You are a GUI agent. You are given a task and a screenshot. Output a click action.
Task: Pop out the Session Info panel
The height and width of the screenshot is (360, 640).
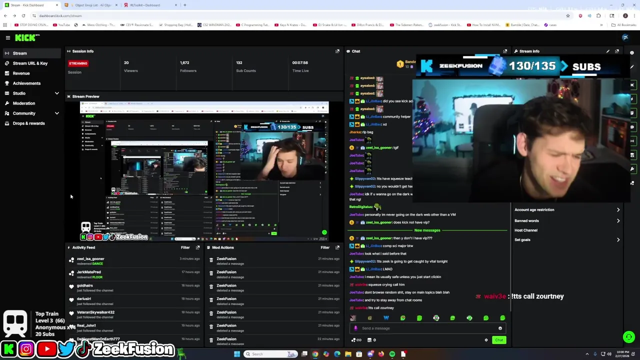[x=337, y=51]
